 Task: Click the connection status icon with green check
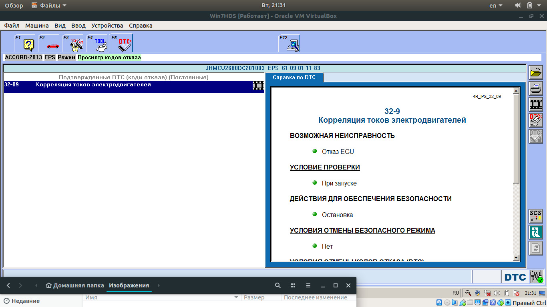click(537, 277)
